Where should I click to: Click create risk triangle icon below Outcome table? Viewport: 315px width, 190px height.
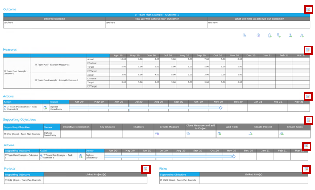pos(302,36)
